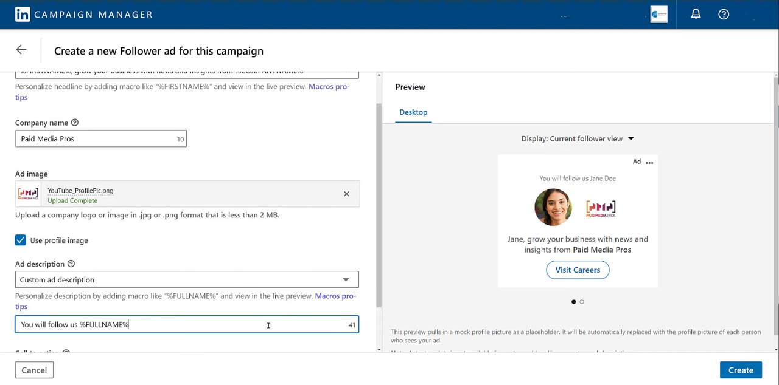
Task: Open the ad preview three-dot menu
Action: 649,162
